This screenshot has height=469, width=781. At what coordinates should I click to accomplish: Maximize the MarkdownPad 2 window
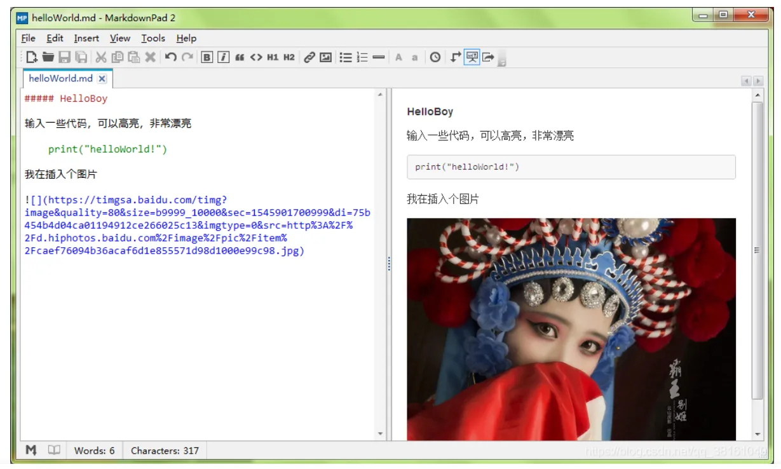723,15
